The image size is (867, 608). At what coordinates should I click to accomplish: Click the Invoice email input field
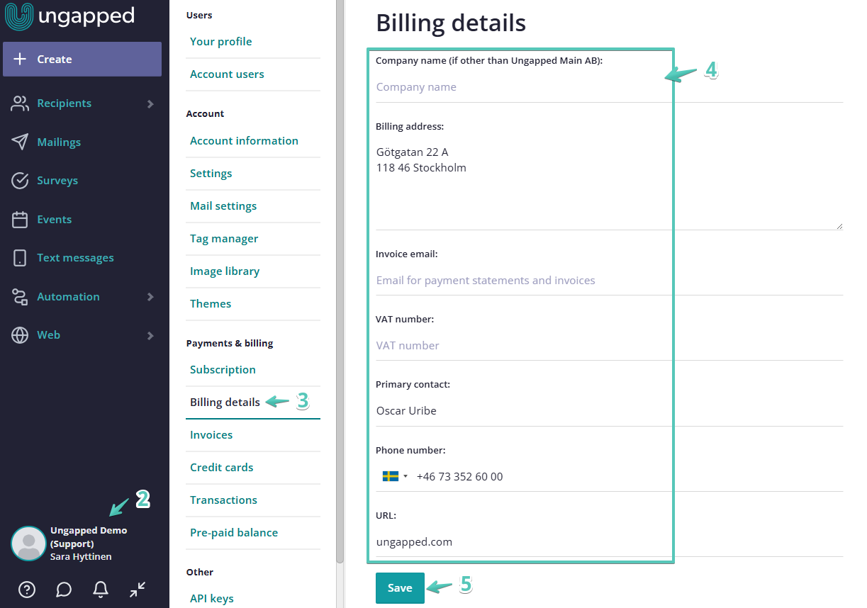tap(609, 281)
